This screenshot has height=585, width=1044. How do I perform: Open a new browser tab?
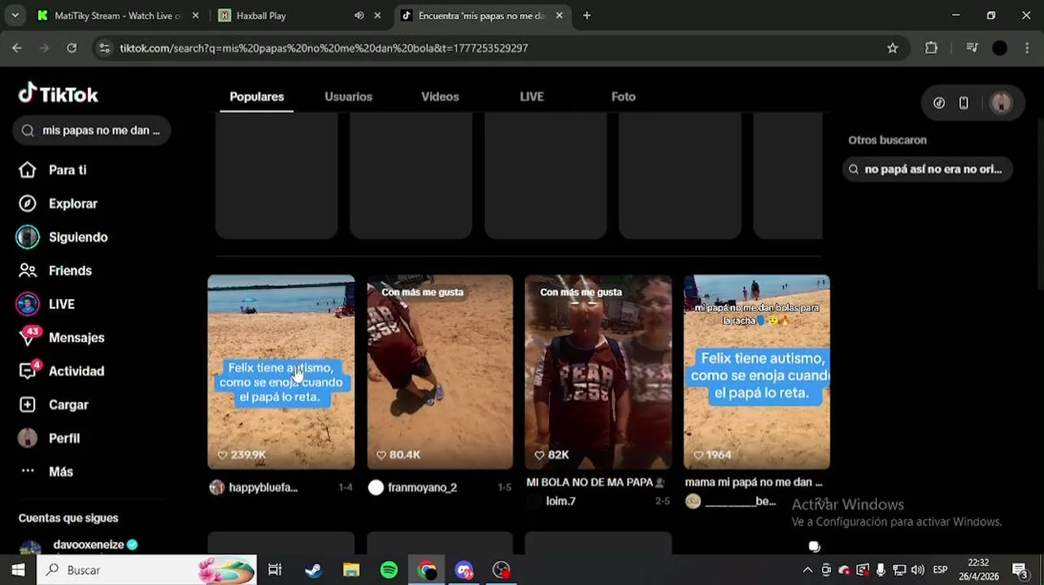coord(587,15)
